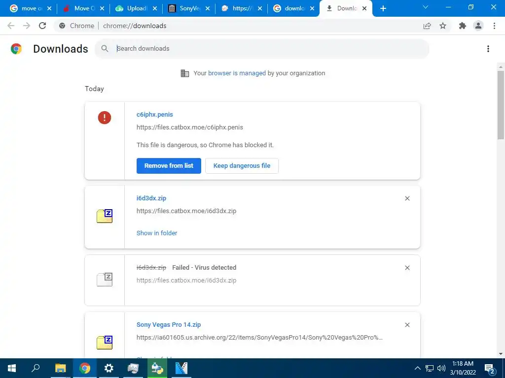This screenshot has height=378, width=505.
Task: Click the share page icon in address bar
Action: click(x=427, y=26)
